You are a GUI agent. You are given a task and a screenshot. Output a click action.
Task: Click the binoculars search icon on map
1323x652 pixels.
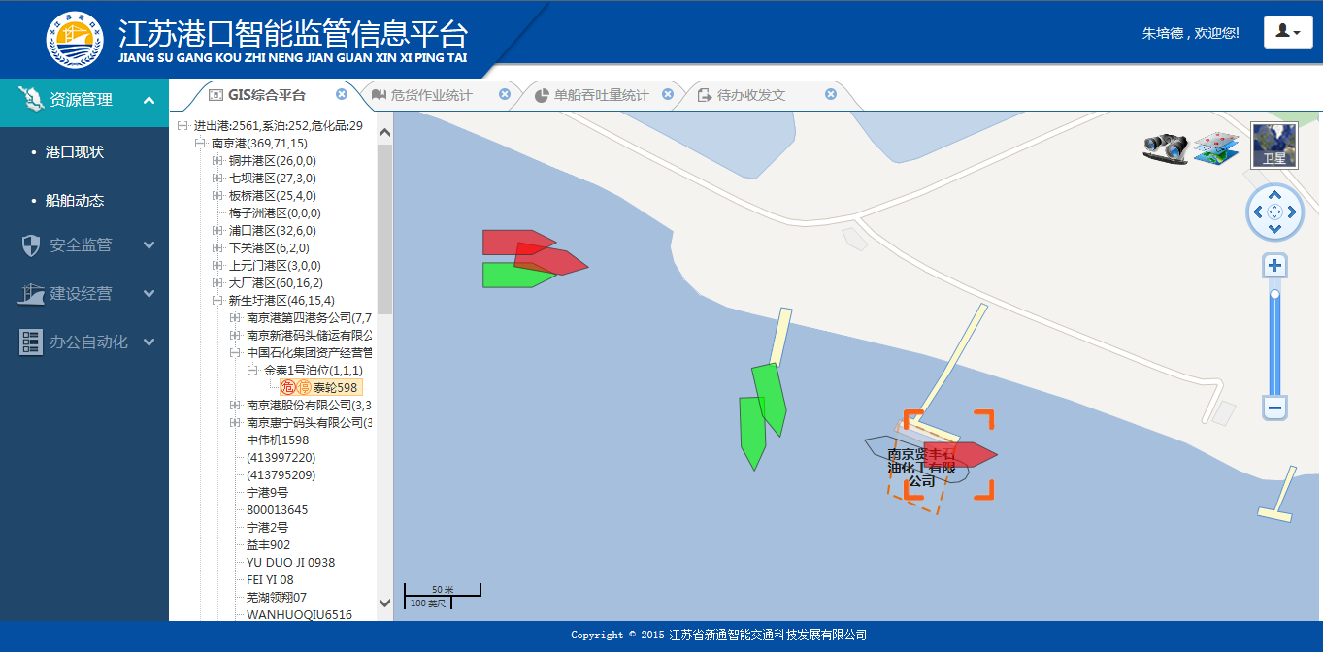click(x=1165, y=148)
